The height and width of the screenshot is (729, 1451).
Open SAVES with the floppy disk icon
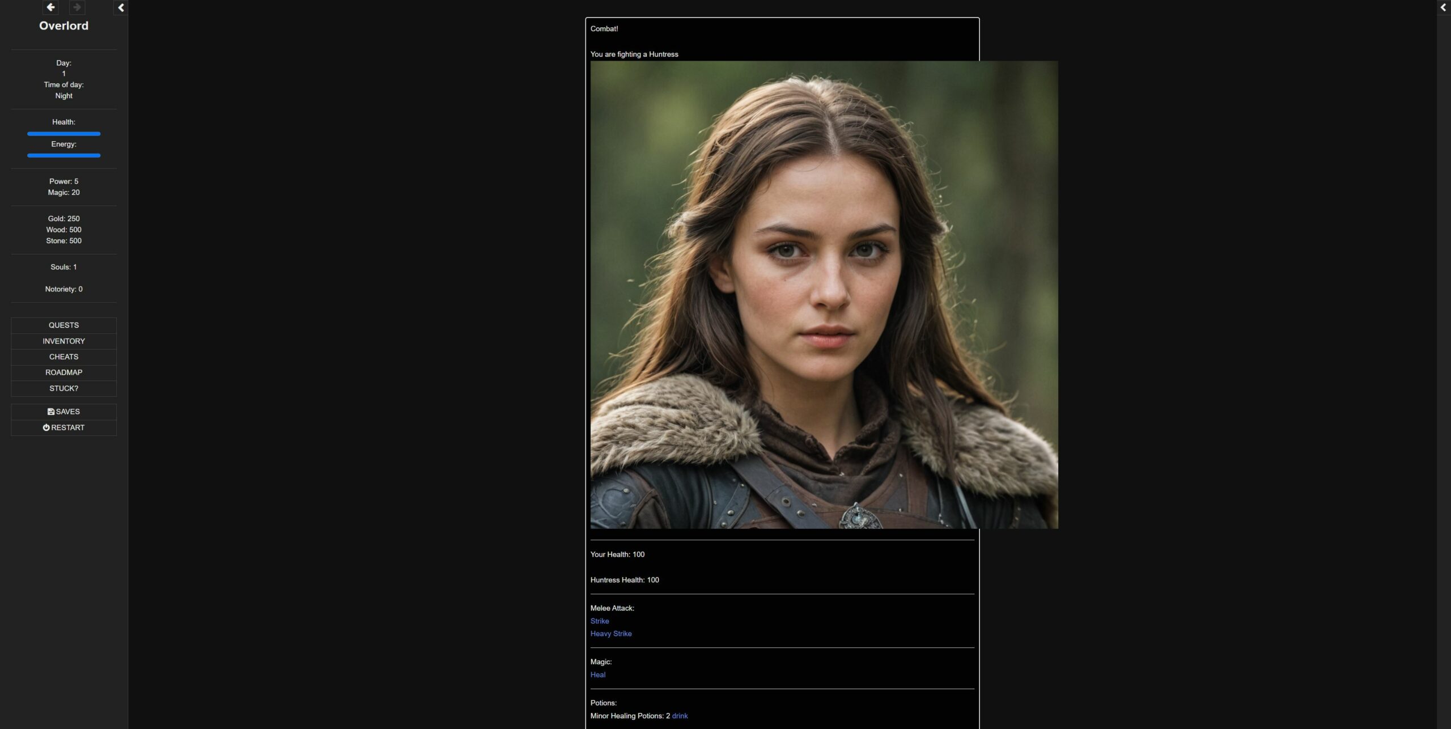click(63, 412)
